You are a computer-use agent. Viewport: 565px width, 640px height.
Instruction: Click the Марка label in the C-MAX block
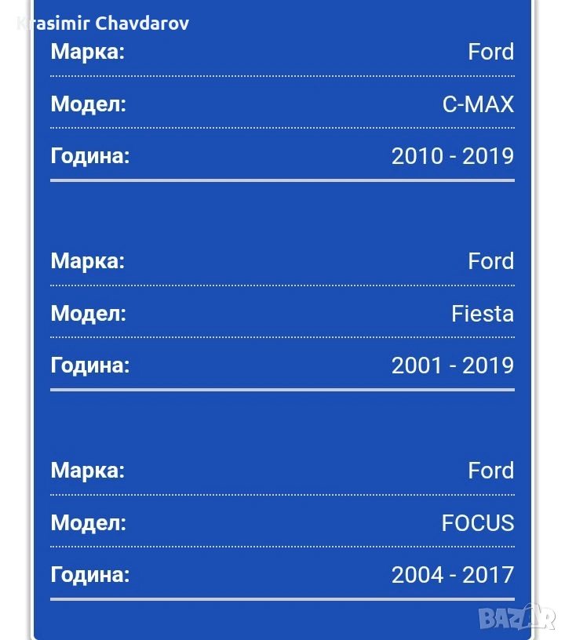click(x=88, y=52)
